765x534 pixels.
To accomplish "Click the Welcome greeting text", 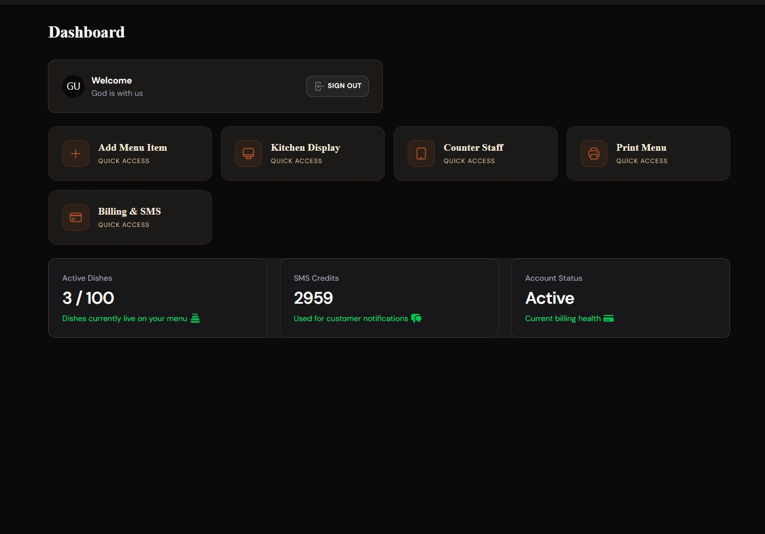I will pos(112,81).
